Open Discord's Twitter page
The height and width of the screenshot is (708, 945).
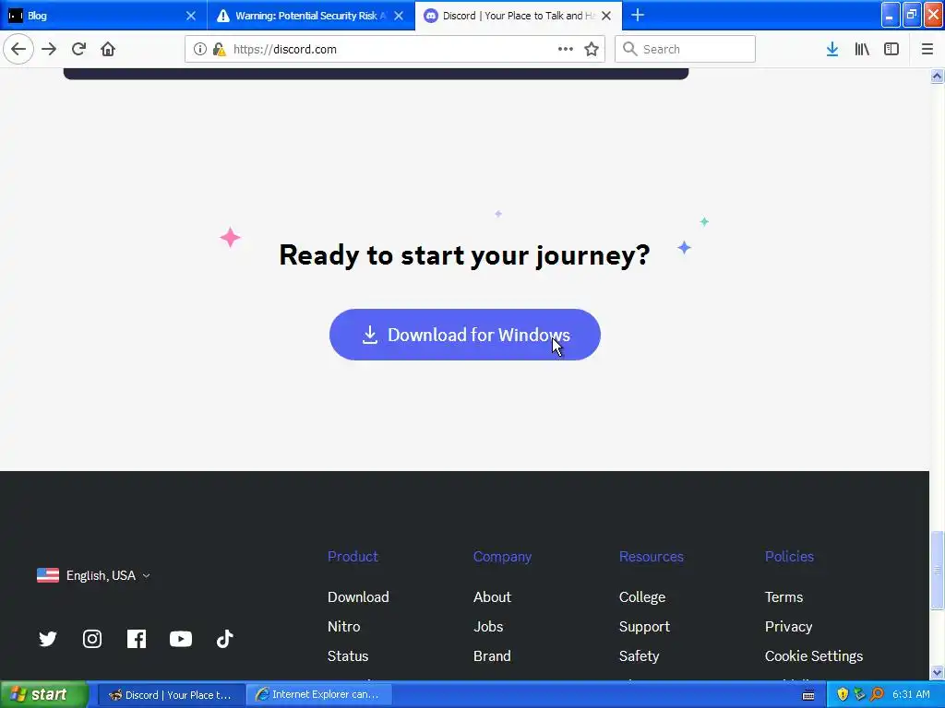(x=48, y=639)
